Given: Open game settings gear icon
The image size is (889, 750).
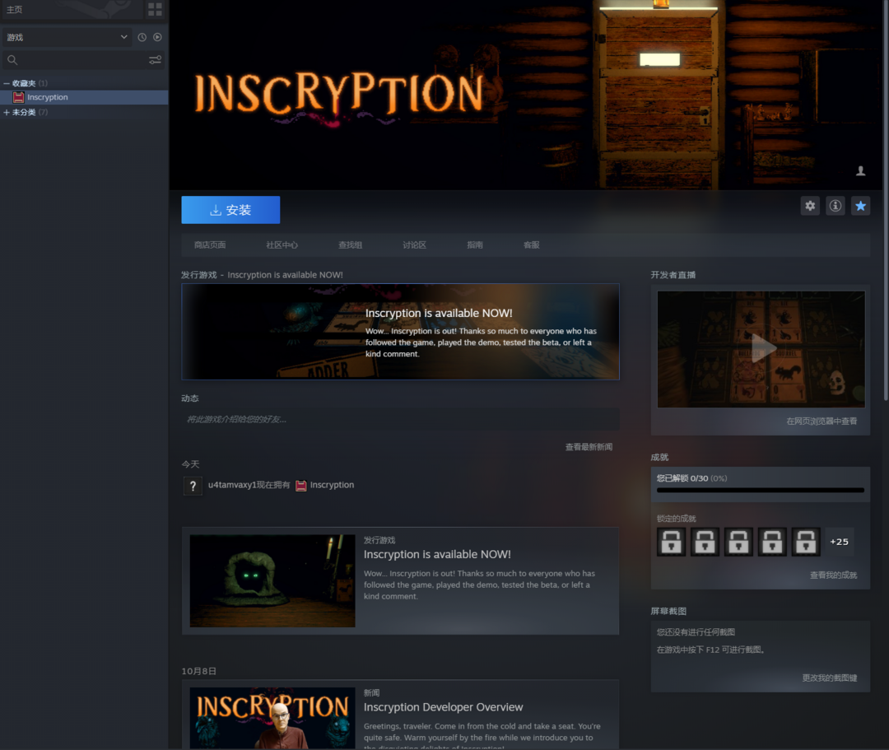Looking at the screenshot, I should click(810, 206).
